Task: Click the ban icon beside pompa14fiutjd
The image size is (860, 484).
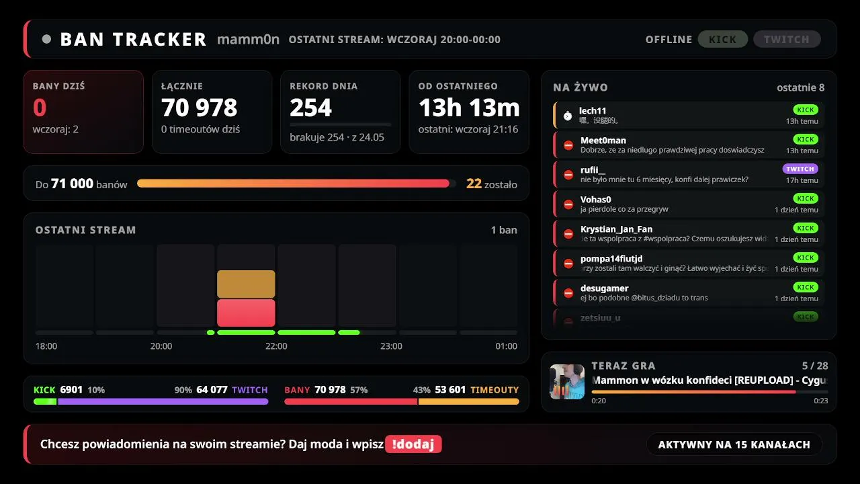Action: (568, 264)
